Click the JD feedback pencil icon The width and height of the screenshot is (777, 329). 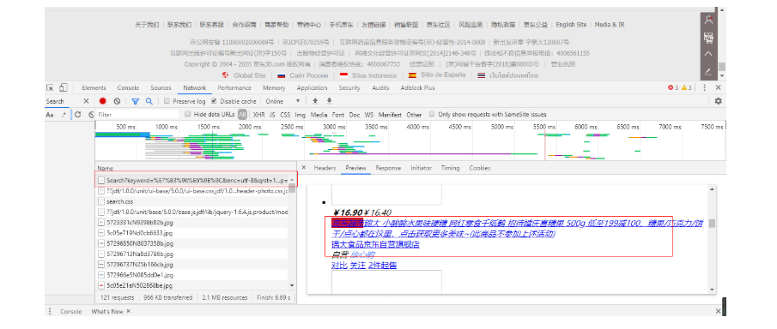708,71
